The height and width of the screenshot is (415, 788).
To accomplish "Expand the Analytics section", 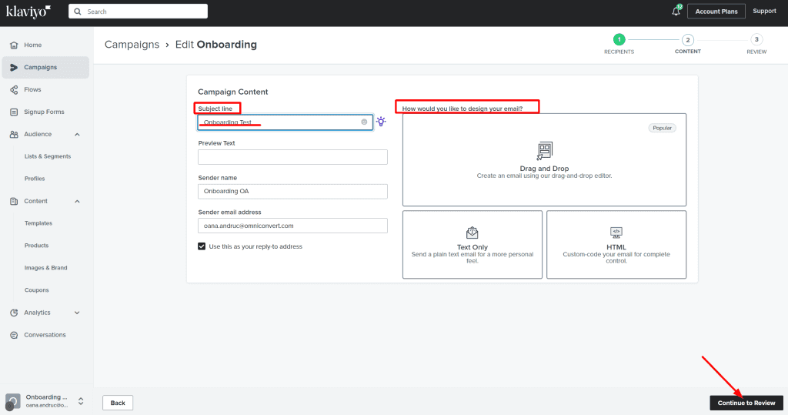I will pos(77,313).
